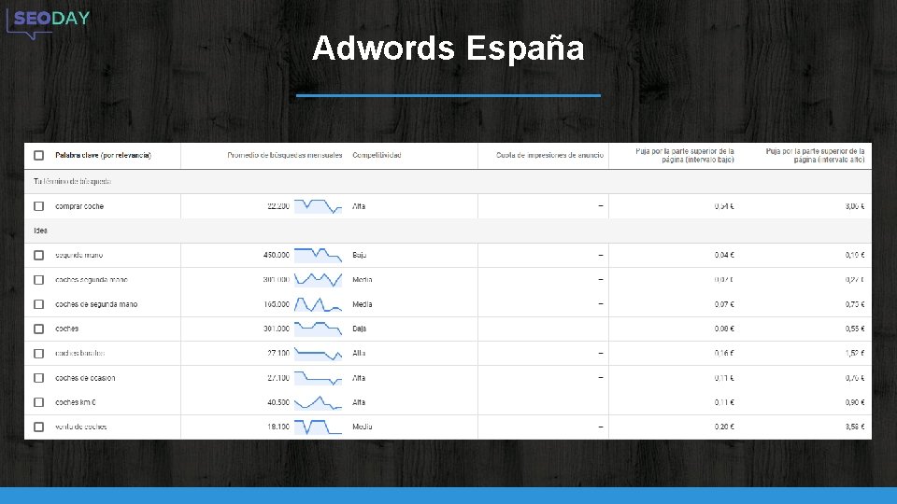
Task: Click Media competitiveness for venta de coches
Action: [363, 427]
